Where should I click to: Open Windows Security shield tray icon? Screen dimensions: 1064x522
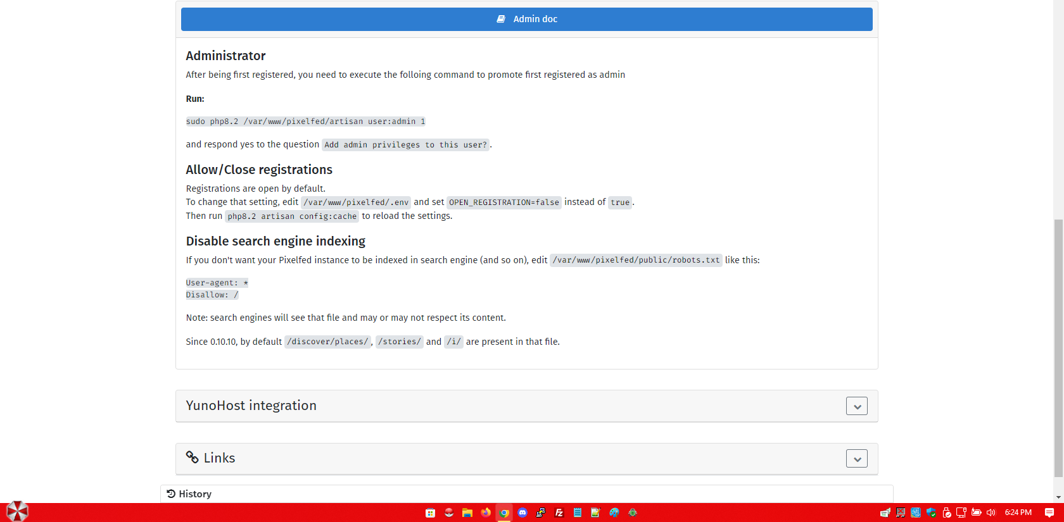tap(931, 513)
